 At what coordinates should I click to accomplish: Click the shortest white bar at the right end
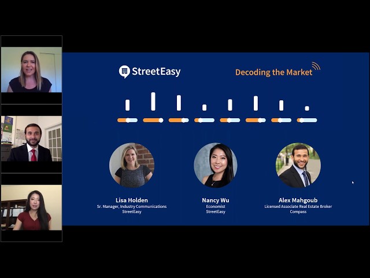307,108
